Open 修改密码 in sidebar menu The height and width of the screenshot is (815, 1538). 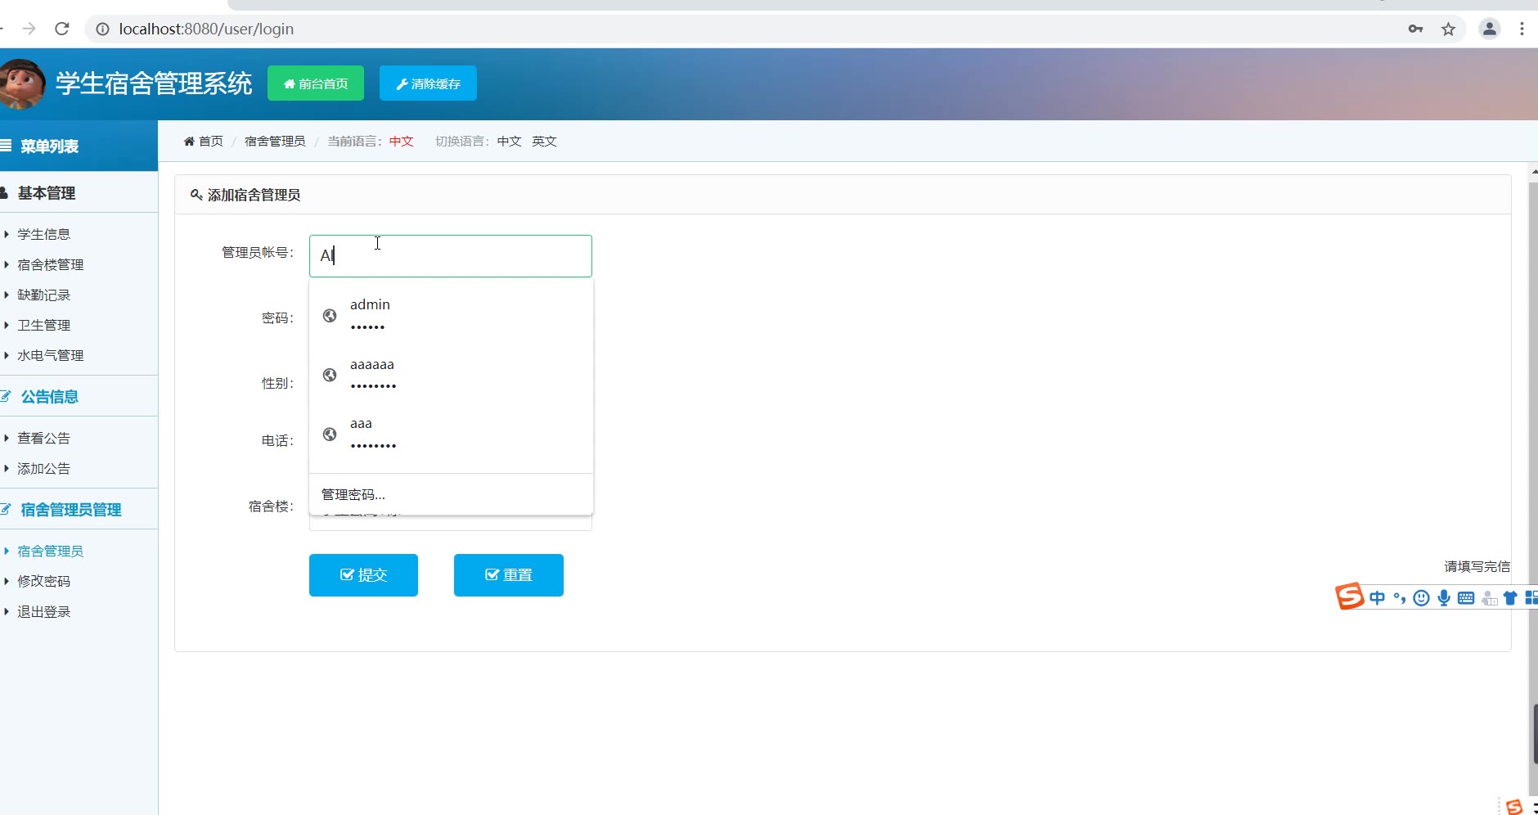[x=44, y=582]
